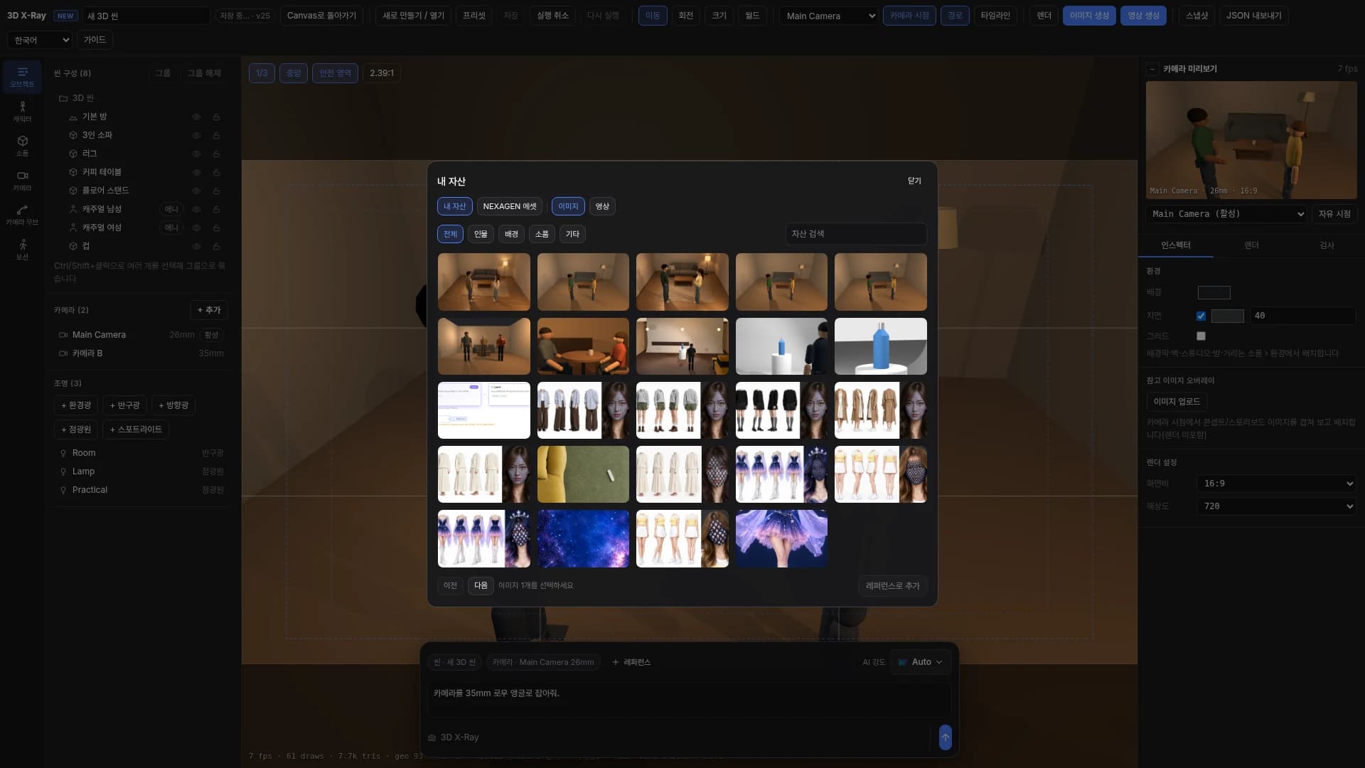This screenshot has height=768, width=1365.
Task: Click the bulb icon beside Practical light
Action: click(63, 490)
